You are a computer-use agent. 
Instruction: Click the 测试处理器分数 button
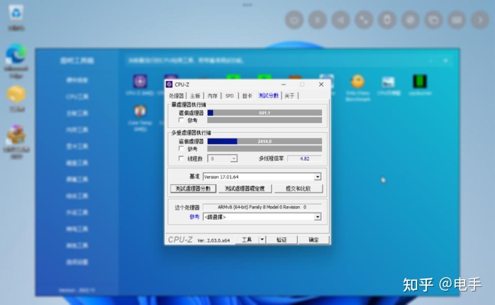coord(193,188)
